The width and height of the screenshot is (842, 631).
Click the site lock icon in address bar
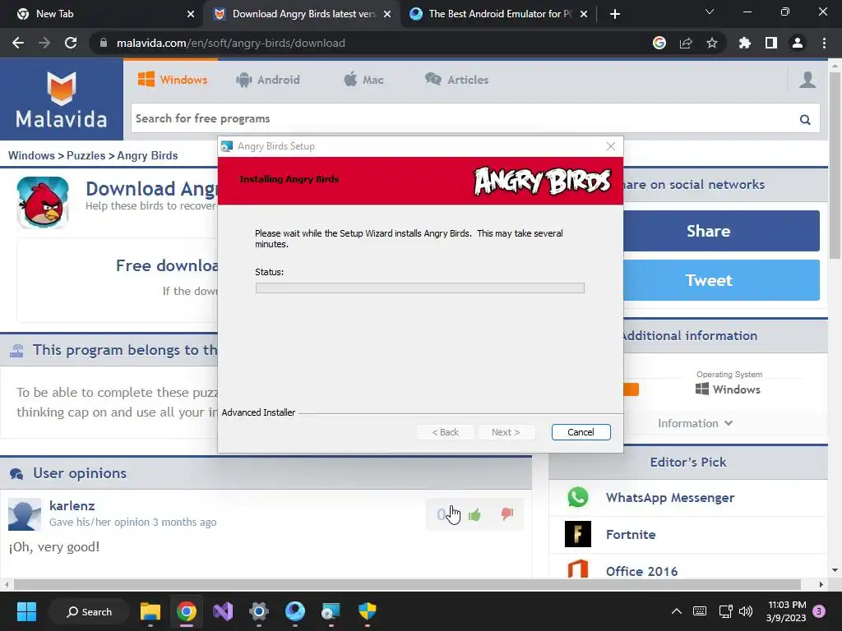[103, 43]
